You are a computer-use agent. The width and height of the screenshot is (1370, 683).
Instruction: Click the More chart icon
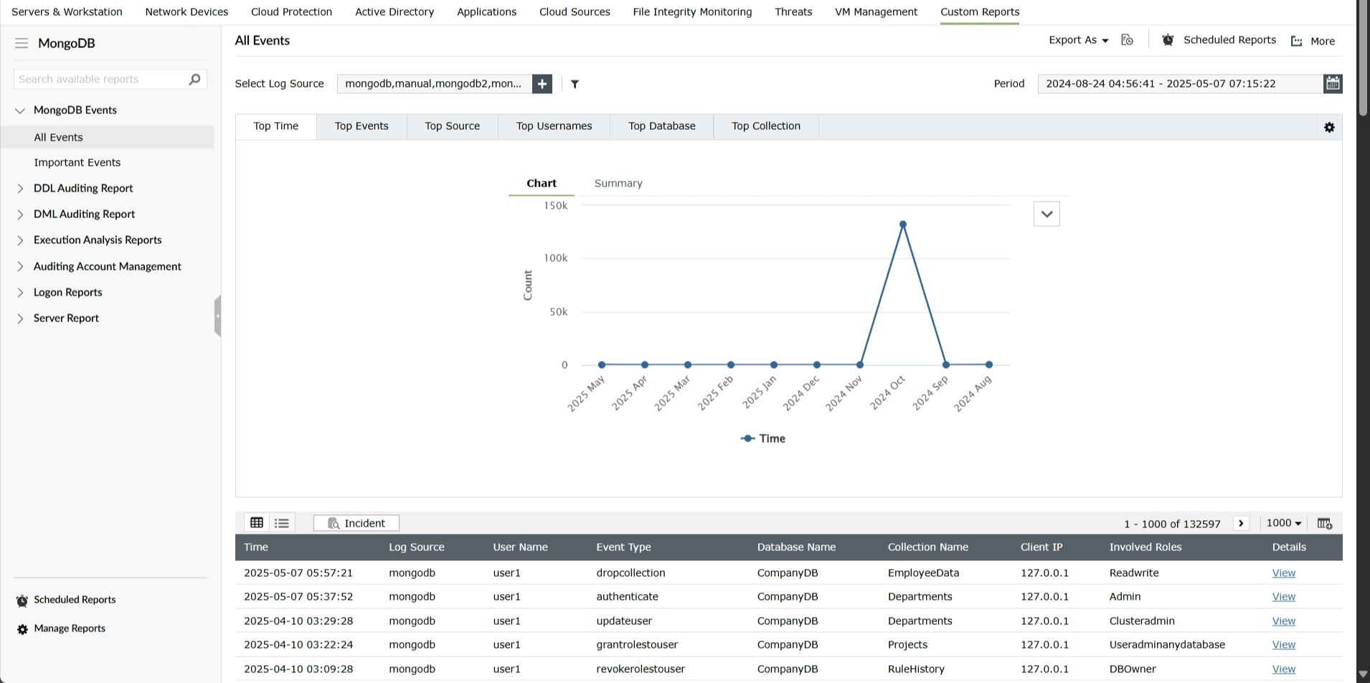pos(1296,41)
